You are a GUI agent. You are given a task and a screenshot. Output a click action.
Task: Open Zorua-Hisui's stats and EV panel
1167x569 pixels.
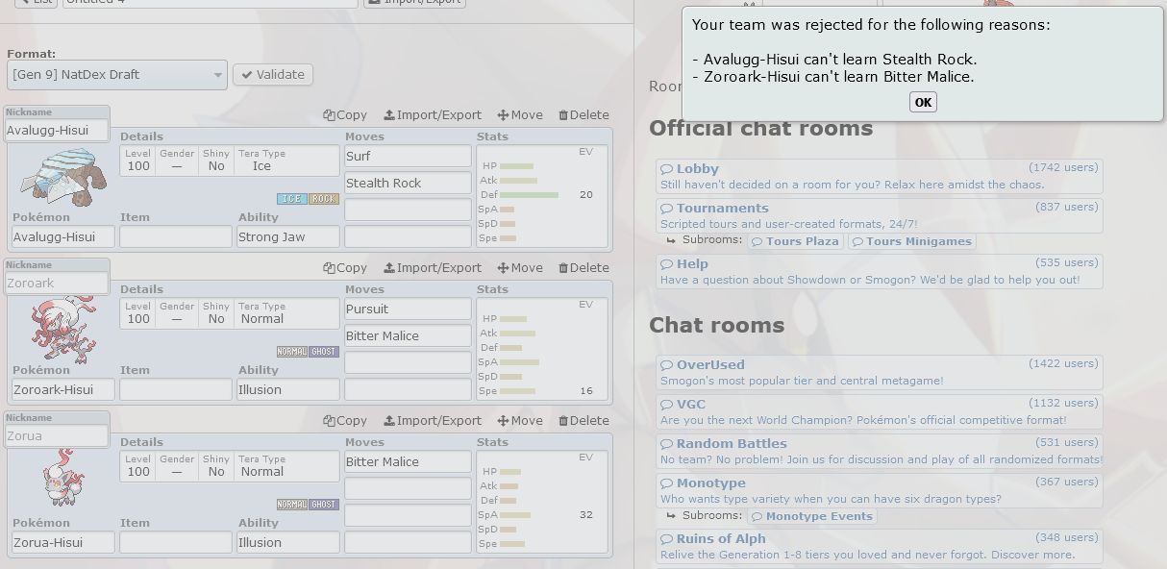(x=542, y=502)
